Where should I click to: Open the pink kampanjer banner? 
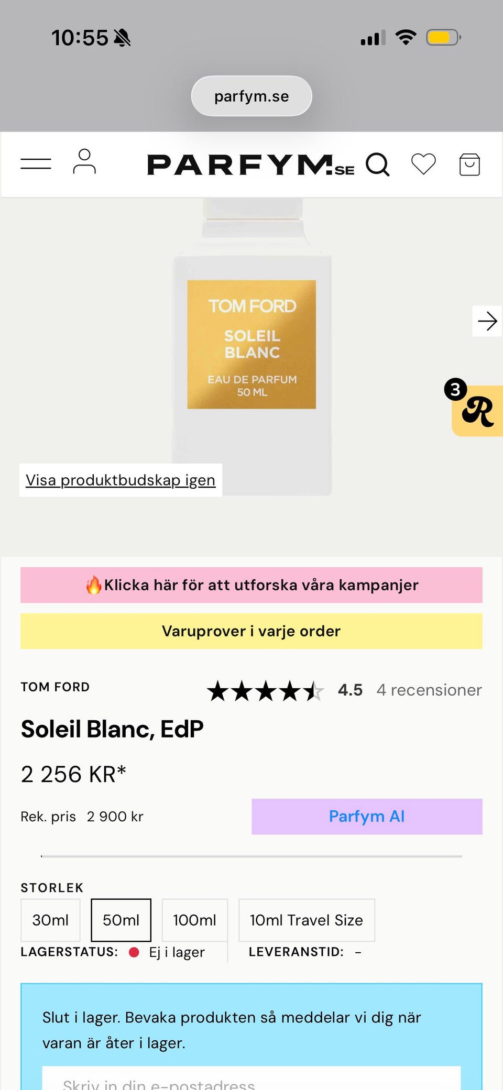(x=251, y=585)
